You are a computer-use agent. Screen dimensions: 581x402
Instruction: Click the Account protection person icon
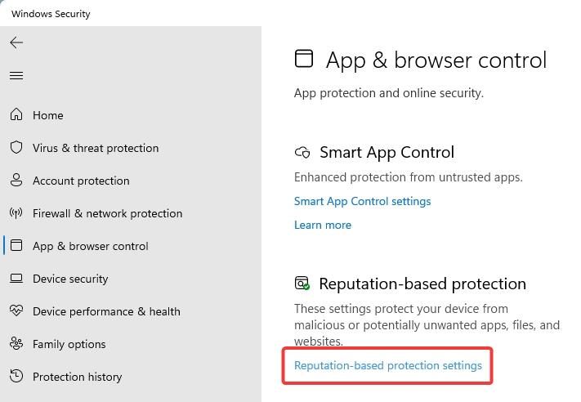(16, 181)
